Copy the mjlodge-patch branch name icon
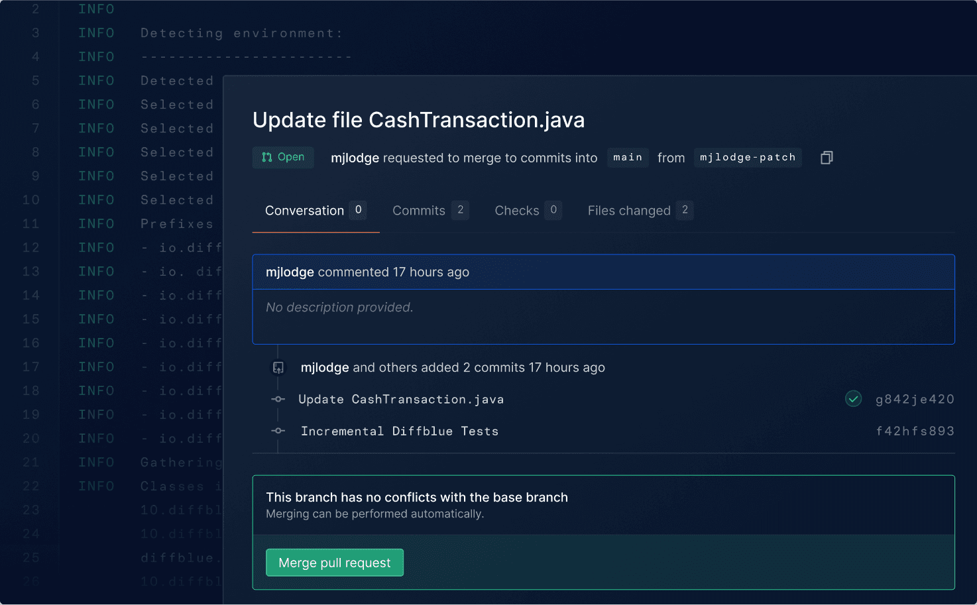This screenshot has height=605, width=977. (827, 158)
